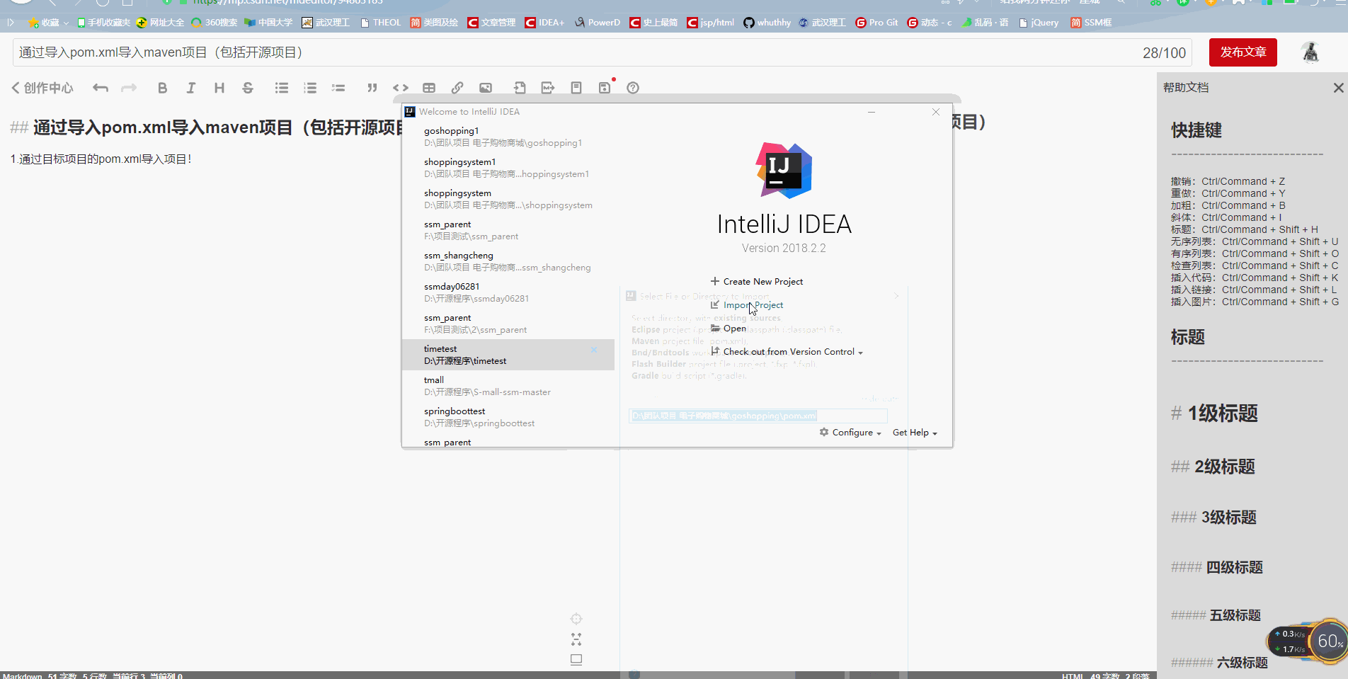Remove timetest from recent projects list
1348x679 pixels.
point(594,350)
